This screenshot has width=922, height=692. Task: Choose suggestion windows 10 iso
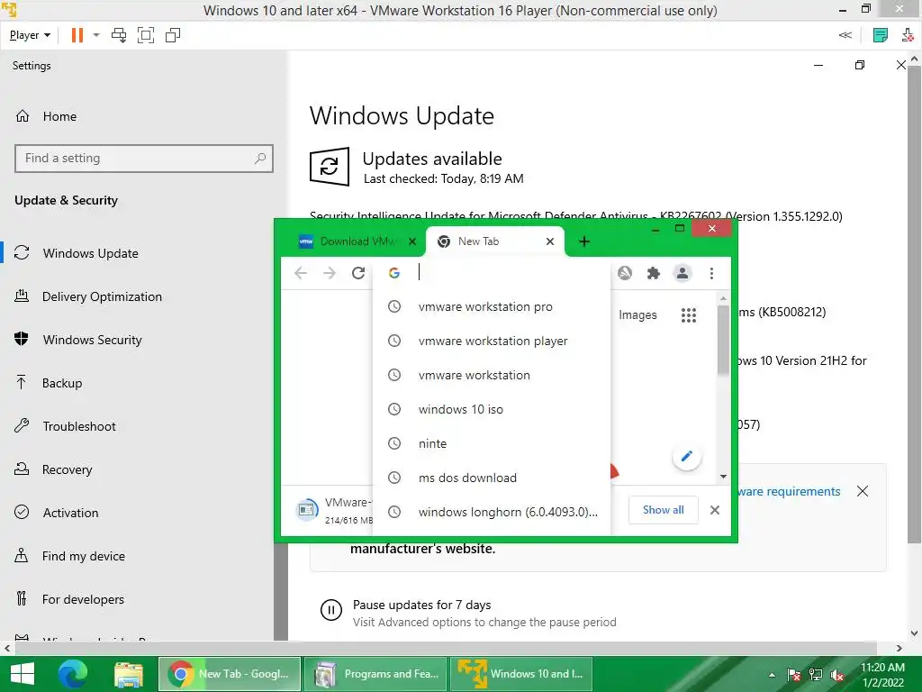(x=492, y=409)
